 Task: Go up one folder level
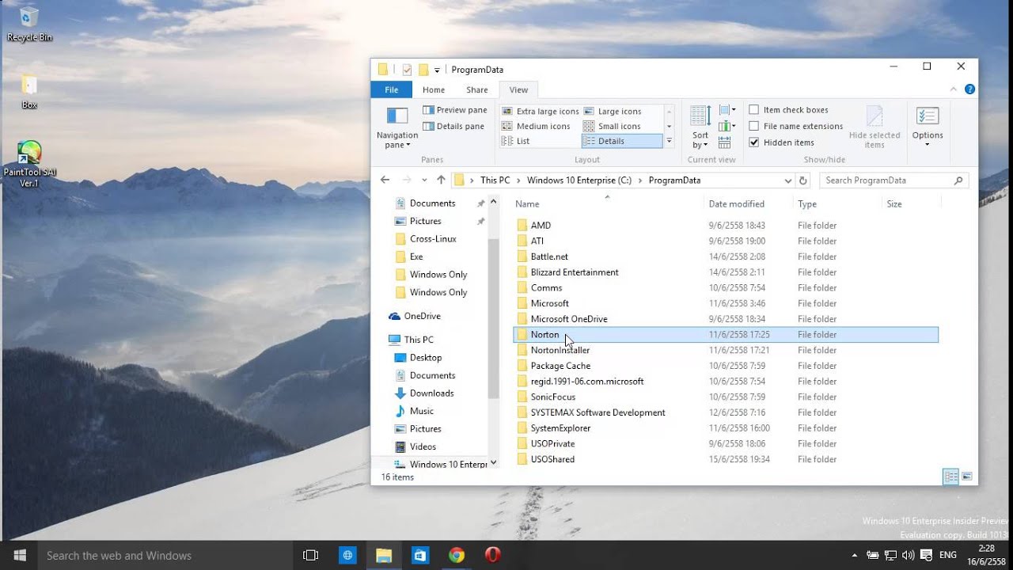pyautogui.click(x=441, y=180)
